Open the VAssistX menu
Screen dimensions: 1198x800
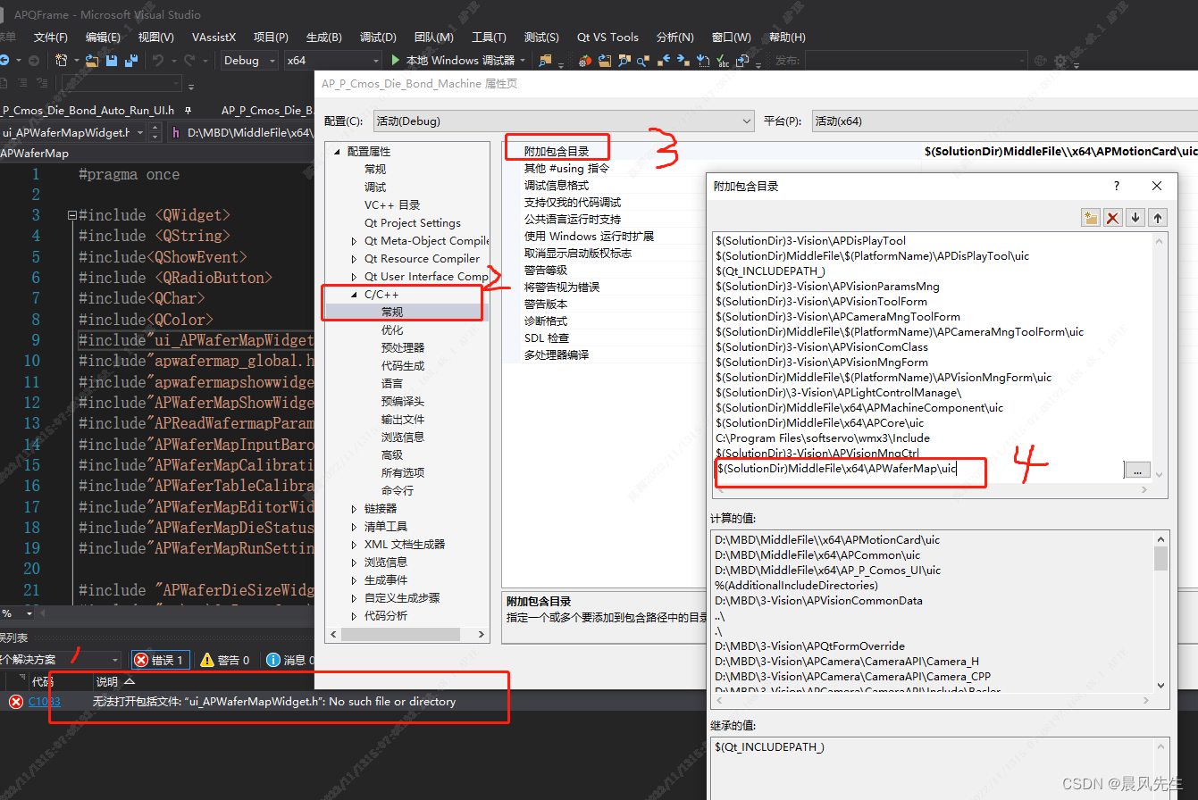(214, 37)
